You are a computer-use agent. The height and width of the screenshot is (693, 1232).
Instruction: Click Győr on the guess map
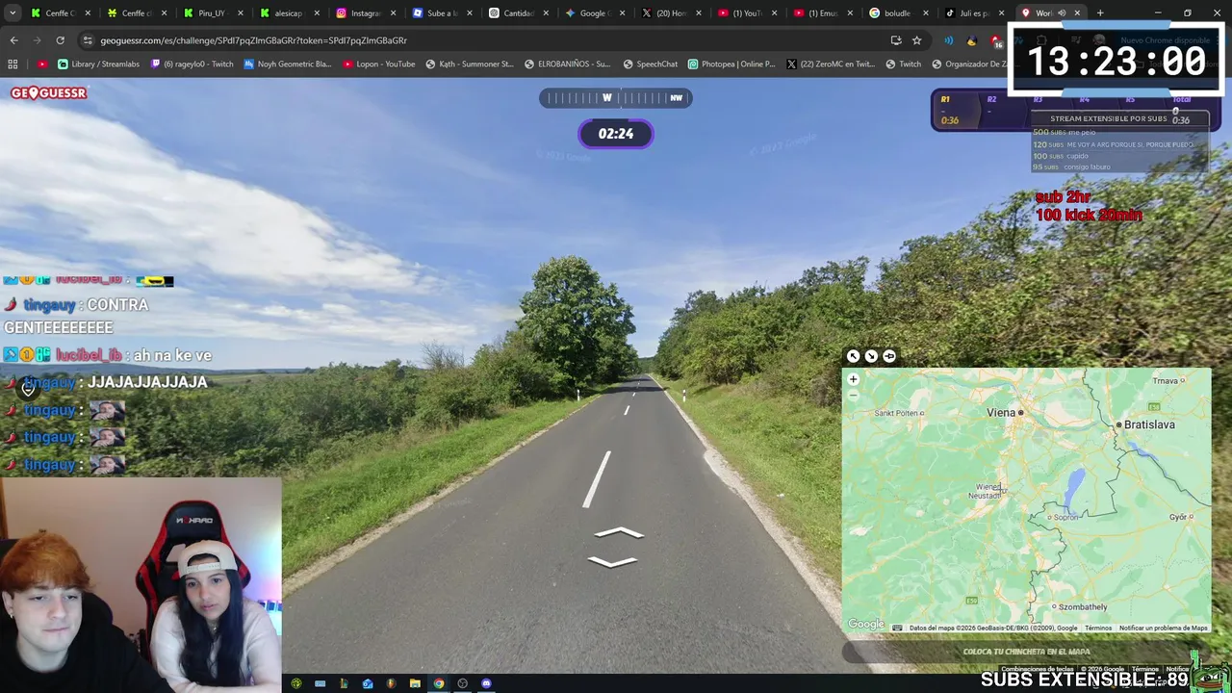tap(1177, 517)
